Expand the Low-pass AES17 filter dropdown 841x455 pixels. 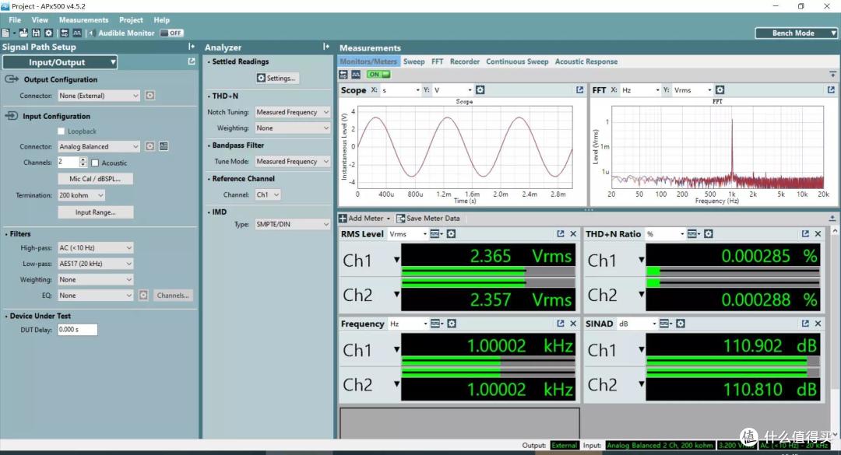click(96, 264)
